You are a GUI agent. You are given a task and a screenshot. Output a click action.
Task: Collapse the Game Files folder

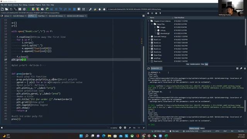click(152, 24)
